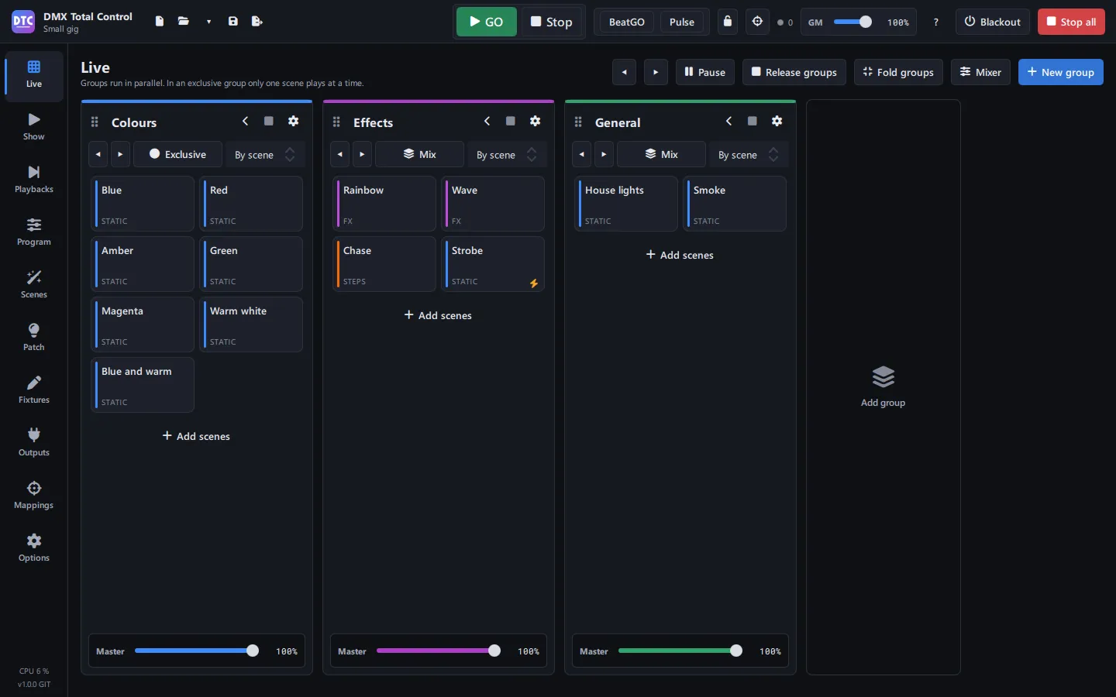This screenshot has width=1116, height=697.
Task: Click the open folder icon
Action: [184, 22]
